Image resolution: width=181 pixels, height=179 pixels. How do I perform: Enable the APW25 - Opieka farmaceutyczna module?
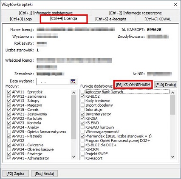[x=9, y=132]
